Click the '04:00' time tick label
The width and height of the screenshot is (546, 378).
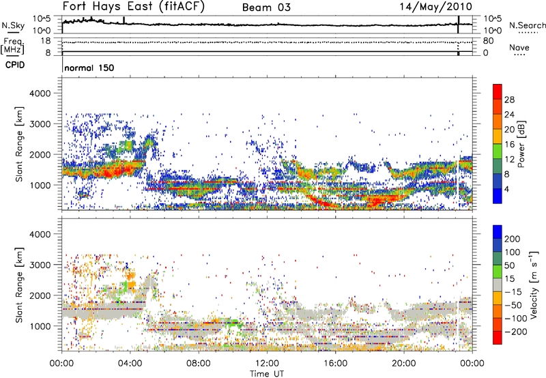(130, 364)
